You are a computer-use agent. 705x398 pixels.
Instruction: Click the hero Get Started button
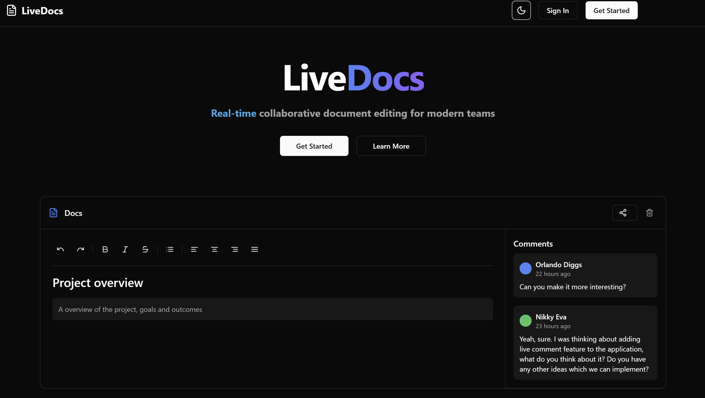click(x=314, y=146)
